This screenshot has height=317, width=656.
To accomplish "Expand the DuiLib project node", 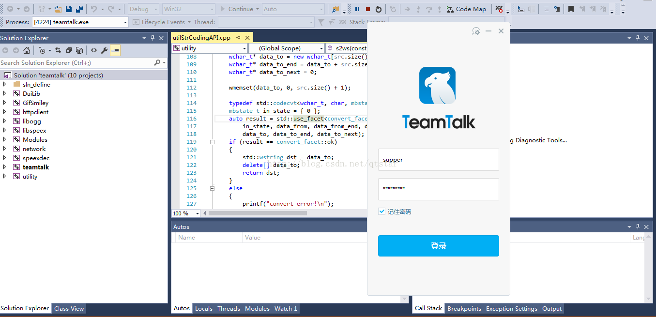I will pos(5,93).
